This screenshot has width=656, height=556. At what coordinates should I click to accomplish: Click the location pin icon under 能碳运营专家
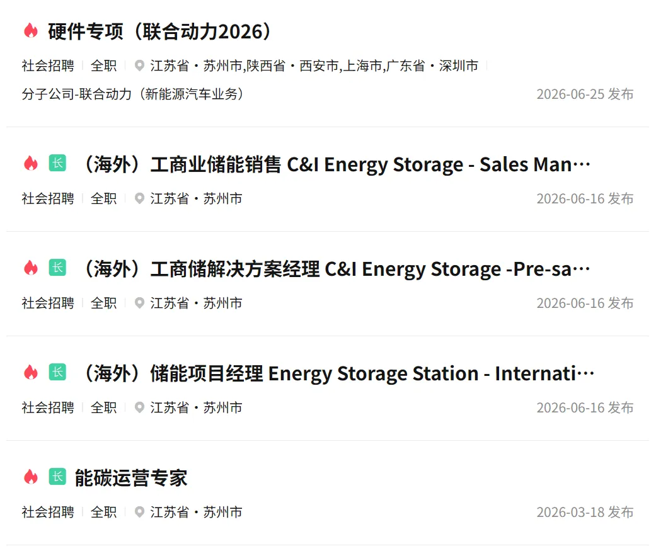139,512
